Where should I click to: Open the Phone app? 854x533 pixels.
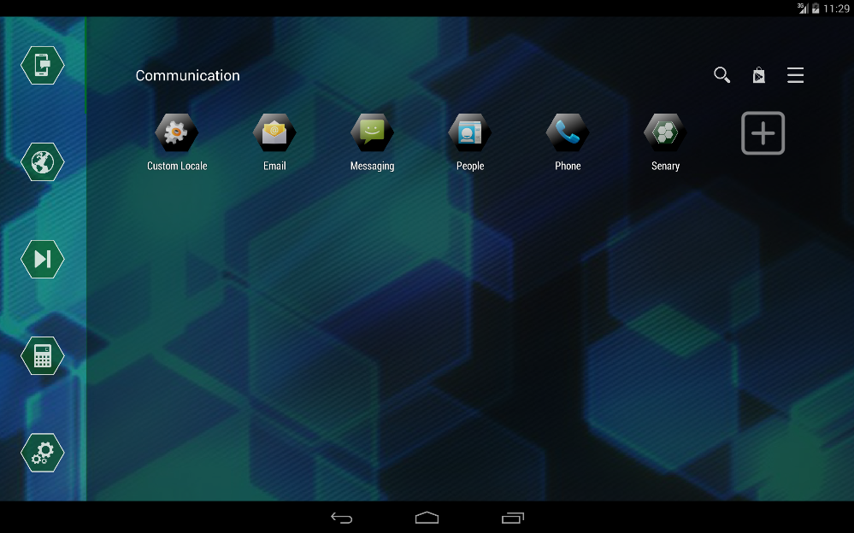567,132
